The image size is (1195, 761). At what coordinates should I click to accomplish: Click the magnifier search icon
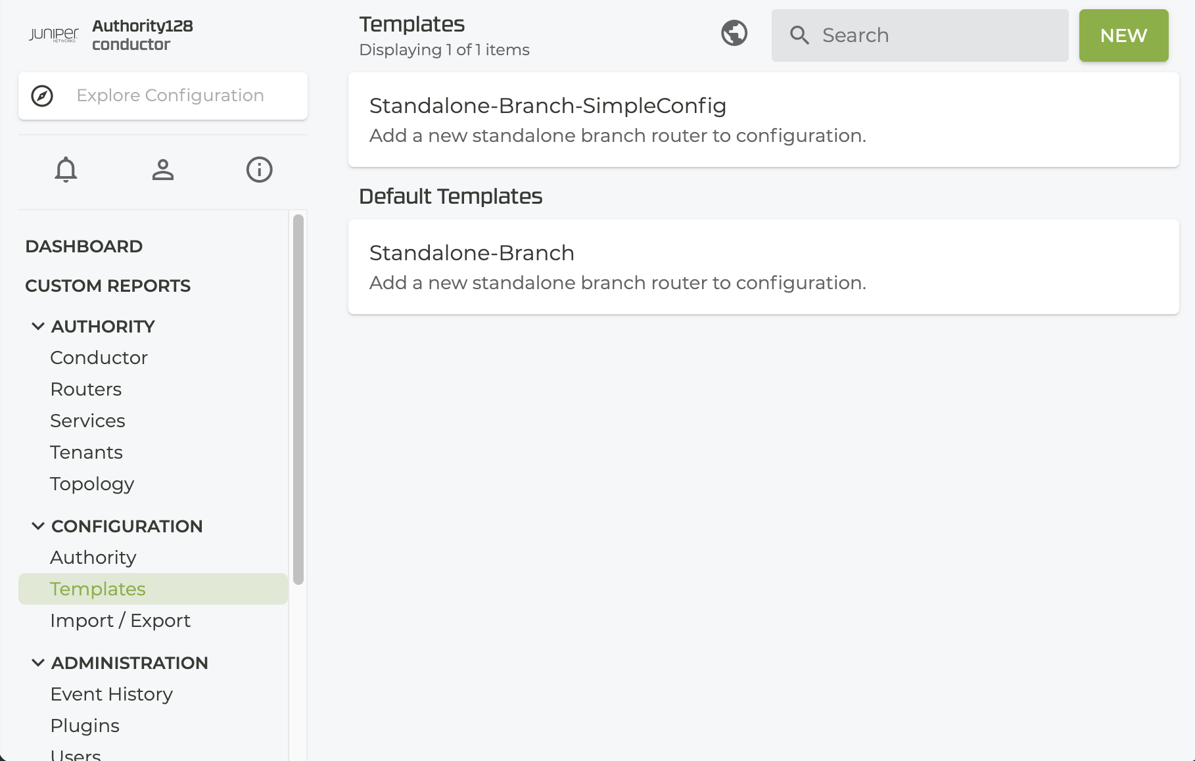799,35
